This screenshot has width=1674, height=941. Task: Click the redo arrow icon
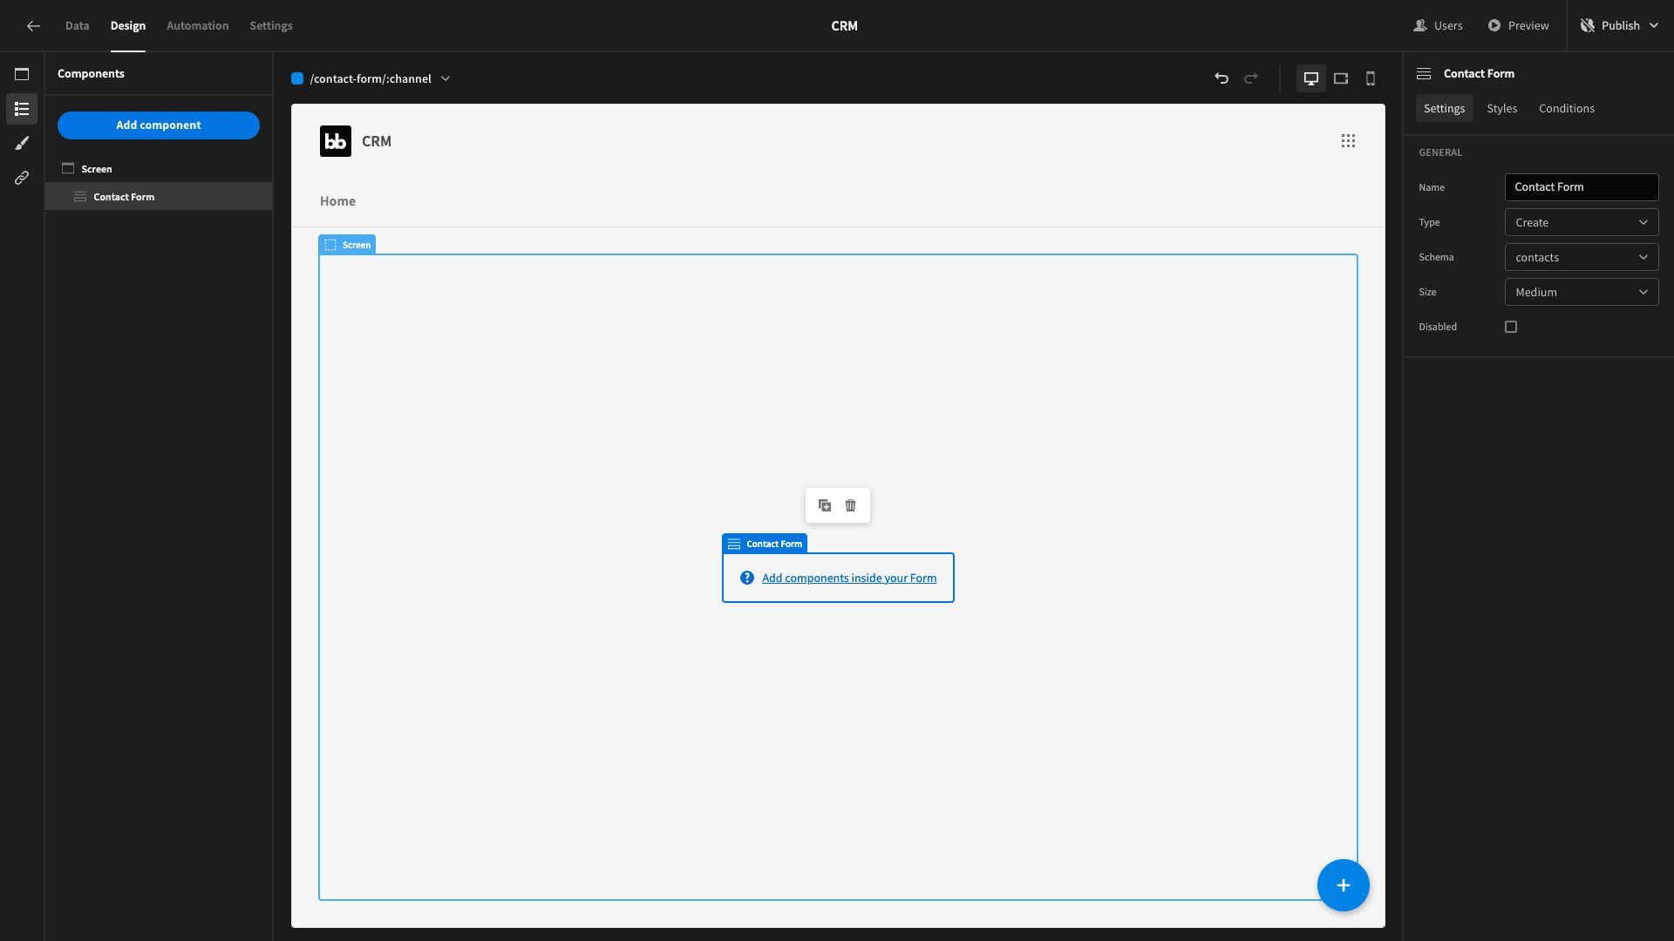click(1252, 78)
